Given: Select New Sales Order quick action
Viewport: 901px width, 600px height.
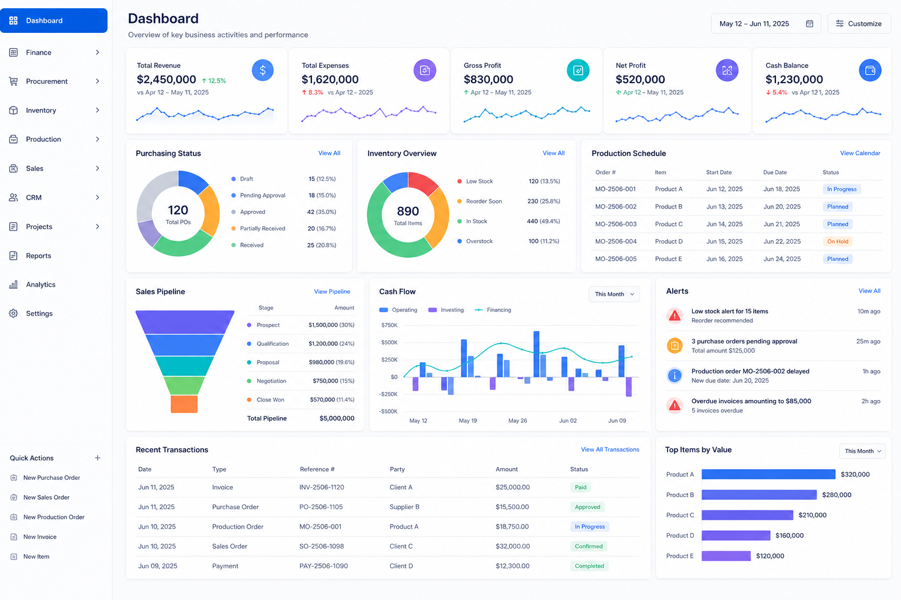Looking at the screenshot, I should click(x=46, y=497).
